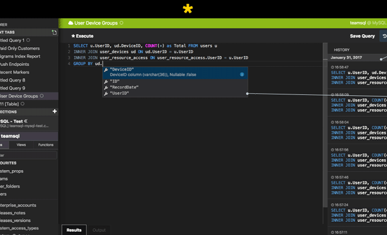Click the circle indicator on User Device Groups sidebar tab

(x=42, y=96)
